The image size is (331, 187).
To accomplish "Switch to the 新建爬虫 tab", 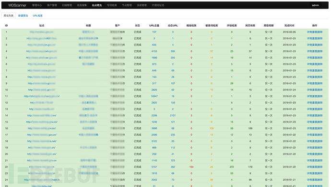I will click(x=23, y=16).
